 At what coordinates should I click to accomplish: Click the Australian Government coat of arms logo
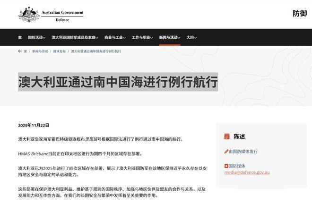[29, 14]
